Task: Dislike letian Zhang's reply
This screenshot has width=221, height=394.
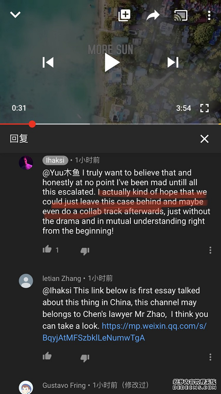Action: [x=85, y=358]
